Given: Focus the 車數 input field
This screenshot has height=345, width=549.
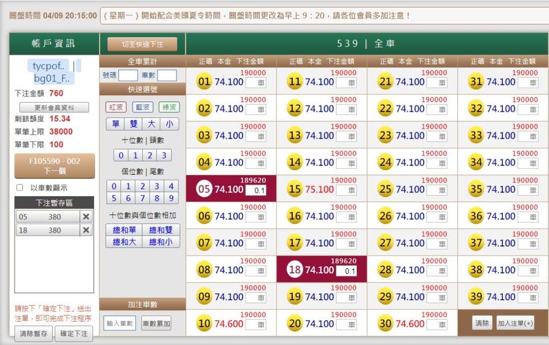Looking at the screenshot, I should (x=167, y=75).
